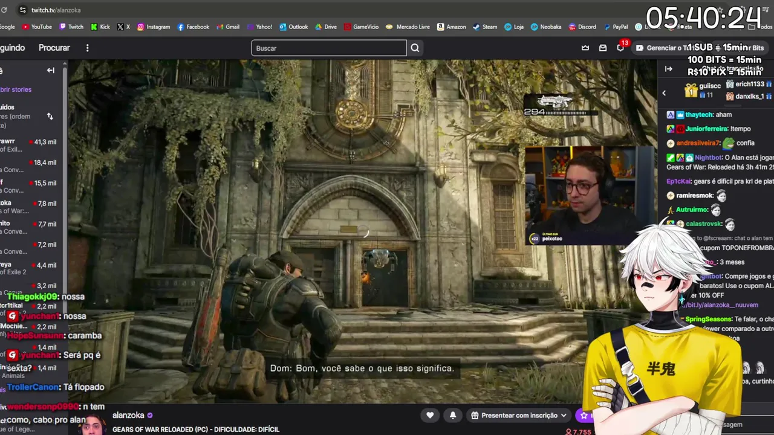Viewport: 774px width, 435px height.
Task: Open the YouTube bookmark
Action: pos(37,27)
